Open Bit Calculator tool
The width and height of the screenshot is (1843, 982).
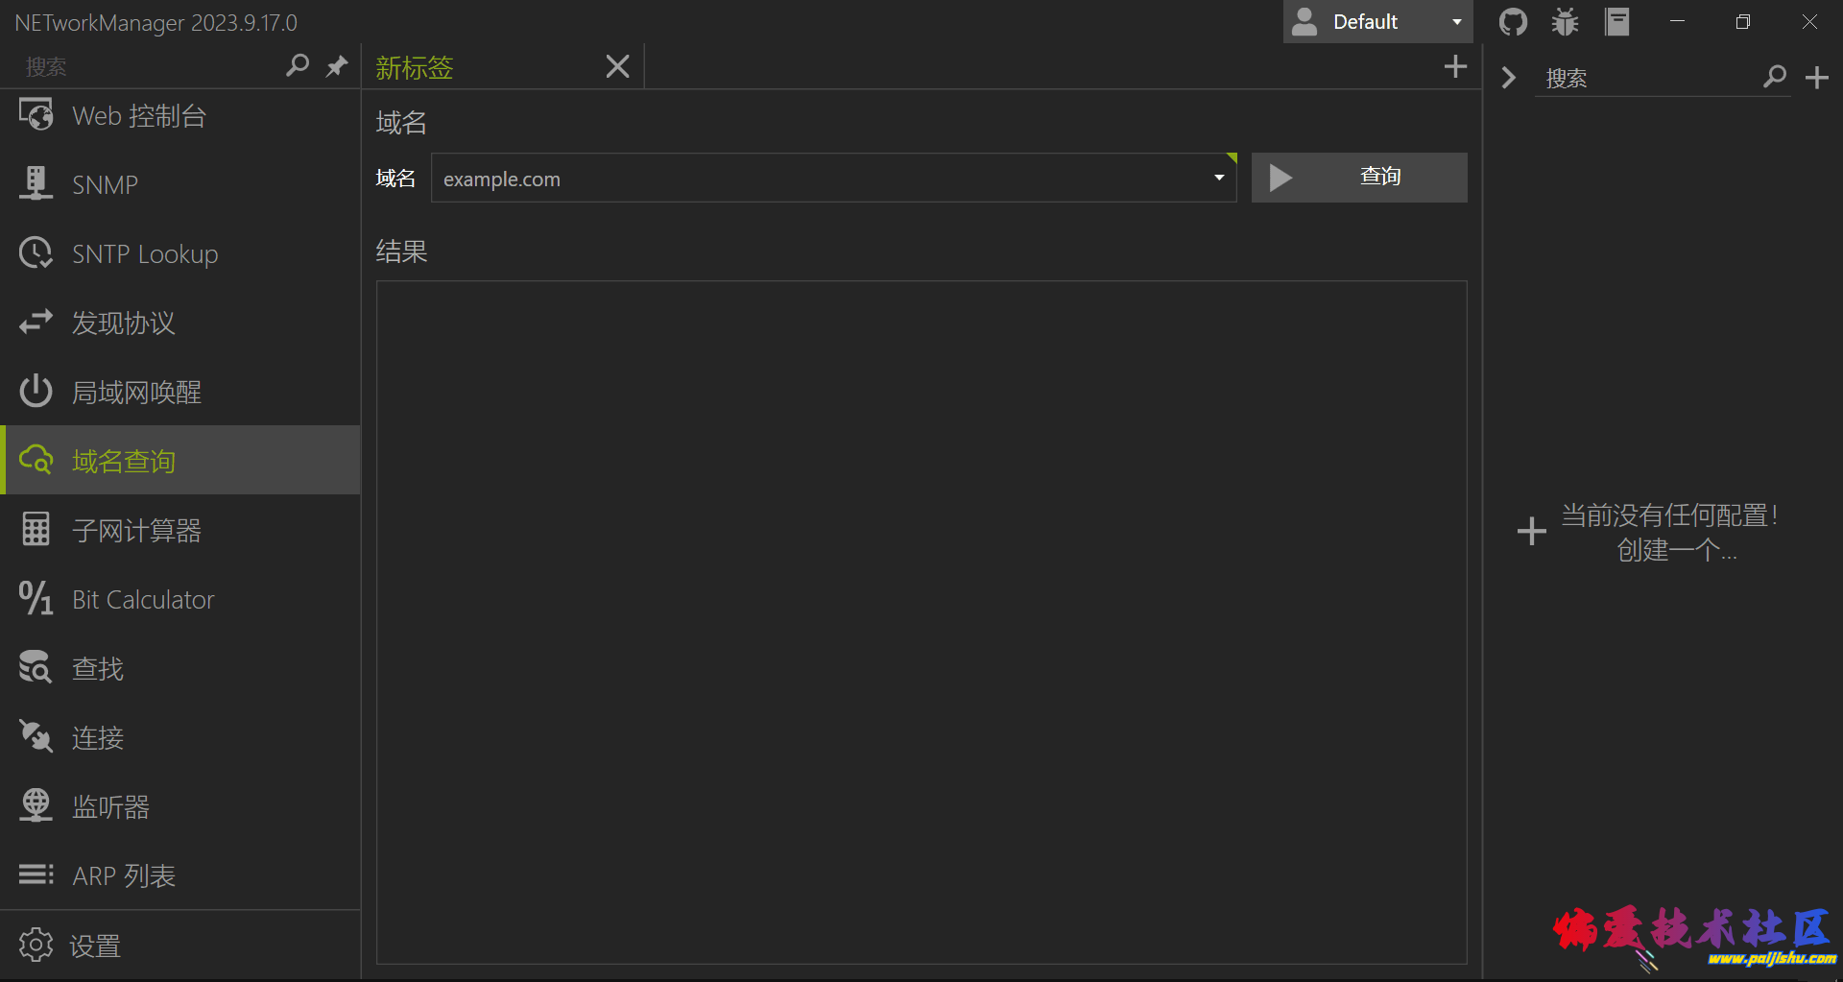pos(142,600)
